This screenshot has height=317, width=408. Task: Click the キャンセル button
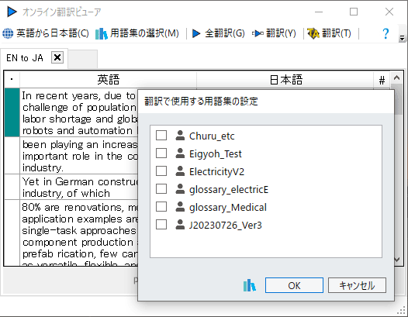357,285
